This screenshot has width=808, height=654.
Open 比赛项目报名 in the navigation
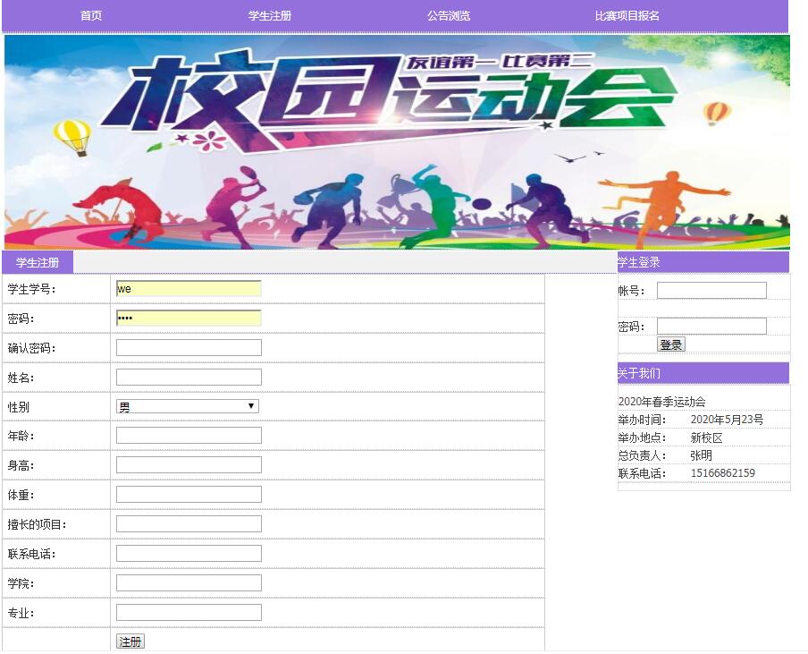[627, 15]
